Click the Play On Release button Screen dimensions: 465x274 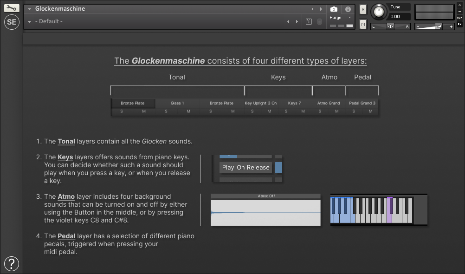[245, 168]
